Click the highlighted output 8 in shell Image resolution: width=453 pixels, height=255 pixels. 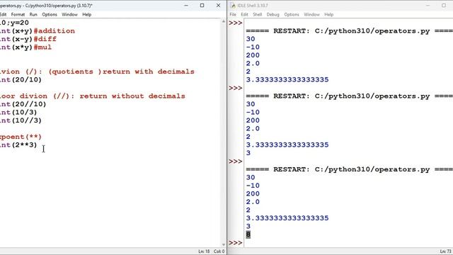click(248, 234)
